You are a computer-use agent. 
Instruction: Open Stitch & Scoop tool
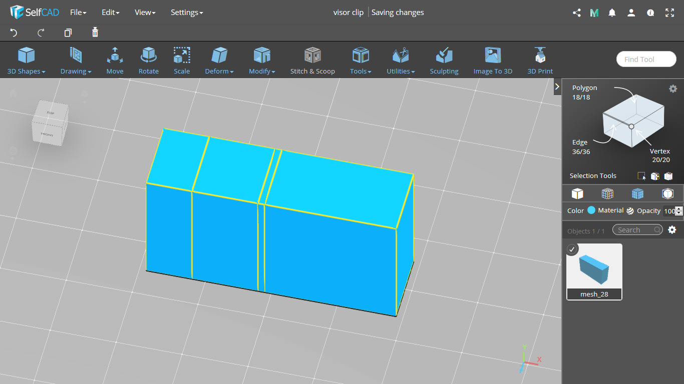pos(312,60)
